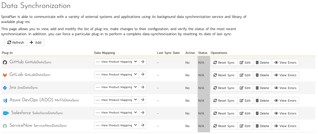Delete the Salesforce plug-in

[x=262, y=113]
